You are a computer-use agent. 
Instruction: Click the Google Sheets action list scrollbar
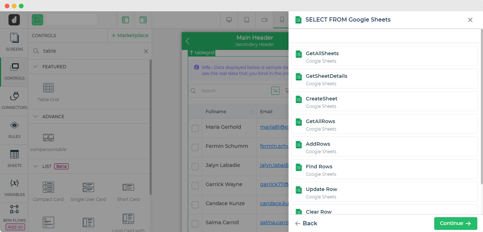tap(482, 106)
